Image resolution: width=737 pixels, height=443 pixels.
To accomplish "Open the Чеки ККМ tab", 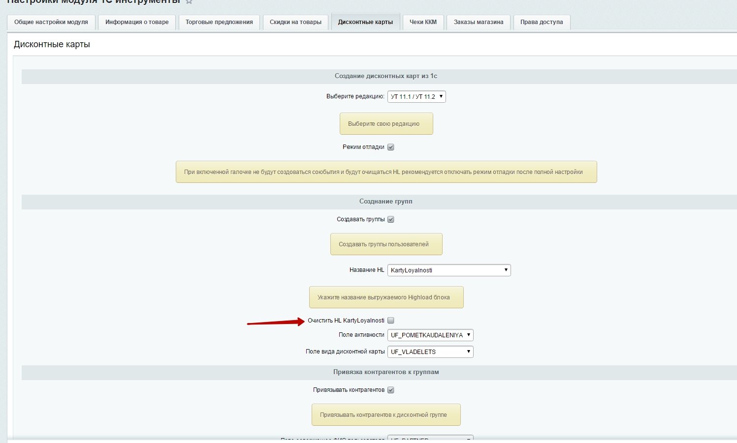I will [x=423, y=22].
